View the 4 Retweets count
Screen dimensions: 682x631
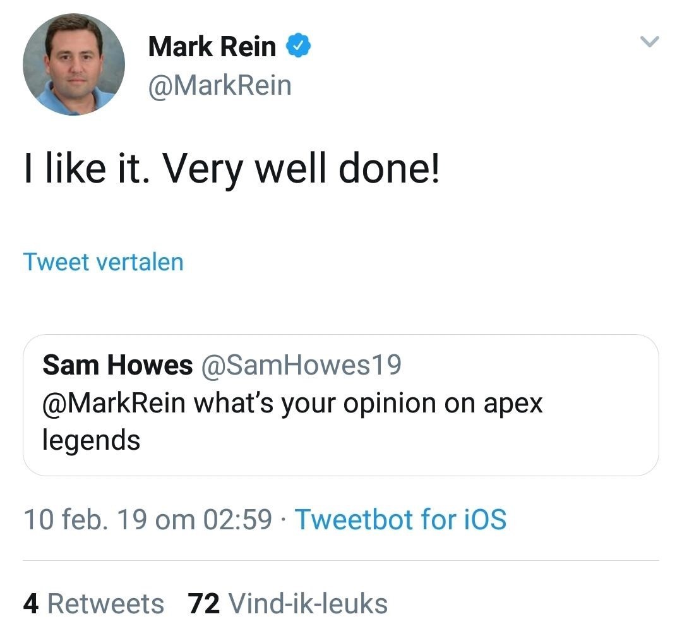(93, 603)
